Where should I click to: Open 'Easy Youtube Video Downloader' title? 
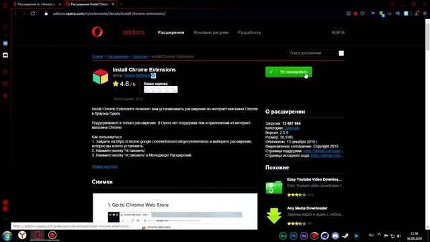(x=314, y=179)
